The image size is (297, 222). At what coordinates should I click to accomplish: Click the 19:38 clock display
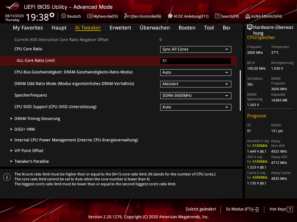coord(37,17)
